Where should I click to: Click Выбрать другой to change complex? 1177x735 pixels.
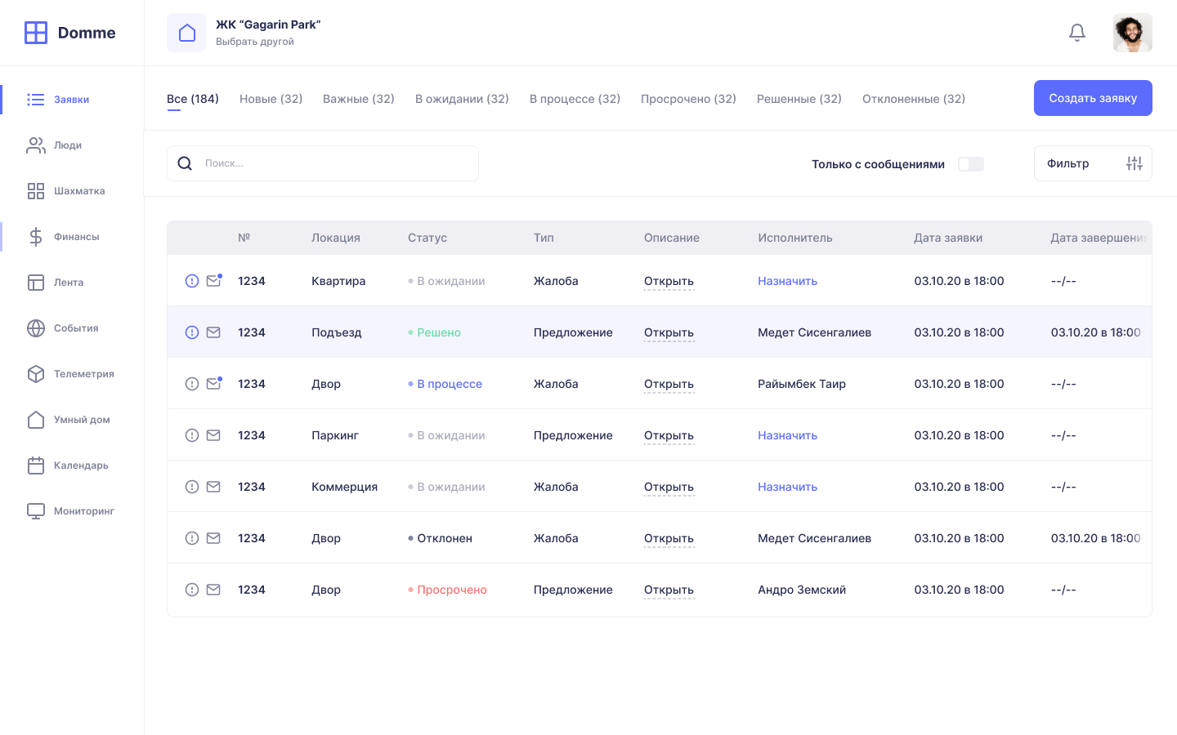254,42
